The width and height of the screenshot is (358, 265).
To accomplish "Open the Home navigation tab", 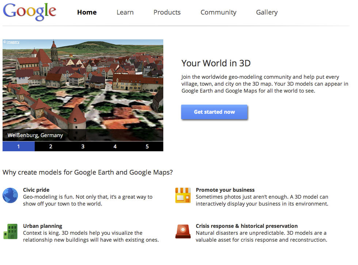I will (x=87, y=12).
